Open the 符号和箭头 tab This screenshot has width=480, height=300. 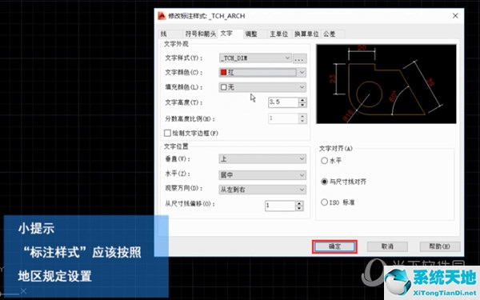[200, 34]
